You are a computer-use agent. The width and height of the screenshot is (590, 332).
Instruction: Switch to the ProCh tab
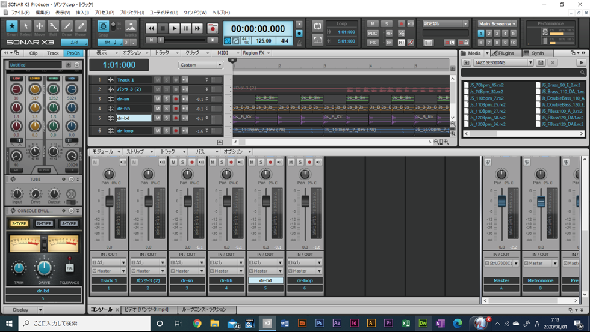(73, 53)
